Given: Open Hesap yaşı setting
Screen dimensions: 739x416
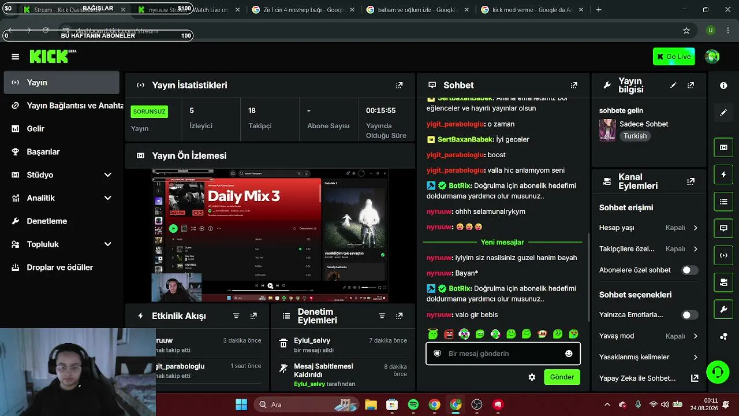Looking at the screenshot, I should pos(649,228).
